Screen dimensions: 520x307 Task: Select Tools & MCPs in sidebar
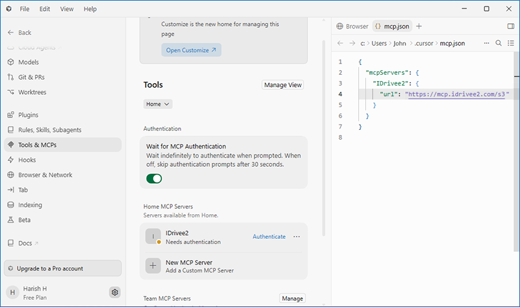pyautogui.click(x=62, y=145)
